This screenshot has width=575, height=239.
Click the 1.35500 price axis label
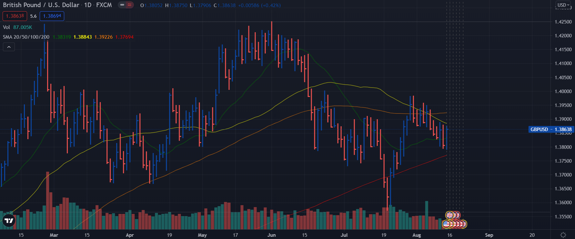[563, 217]
